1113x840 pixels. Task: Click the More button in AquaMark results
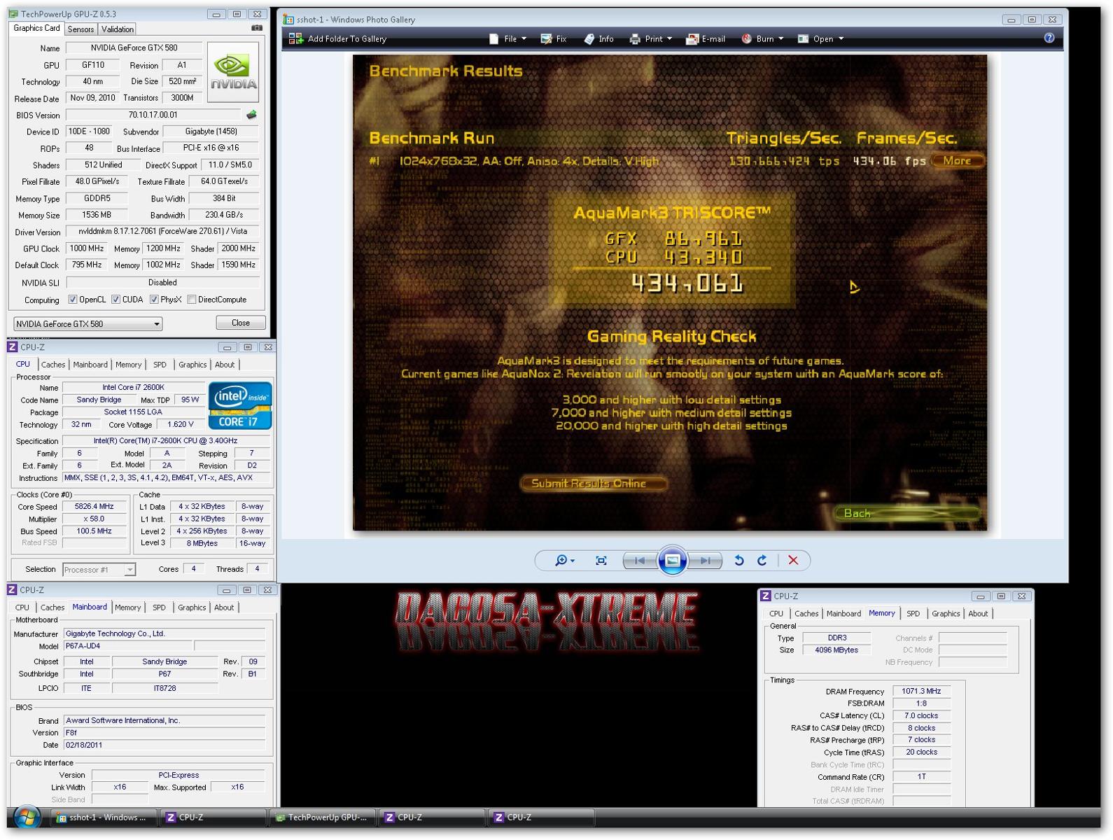(x=957, y=161)
